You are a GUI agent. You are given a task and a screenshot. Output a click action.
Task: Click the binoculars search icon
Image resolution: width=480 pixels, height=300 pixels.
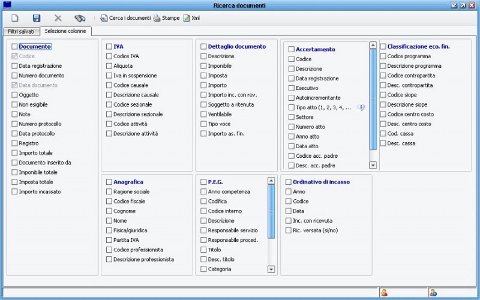(x=80, y=18)
